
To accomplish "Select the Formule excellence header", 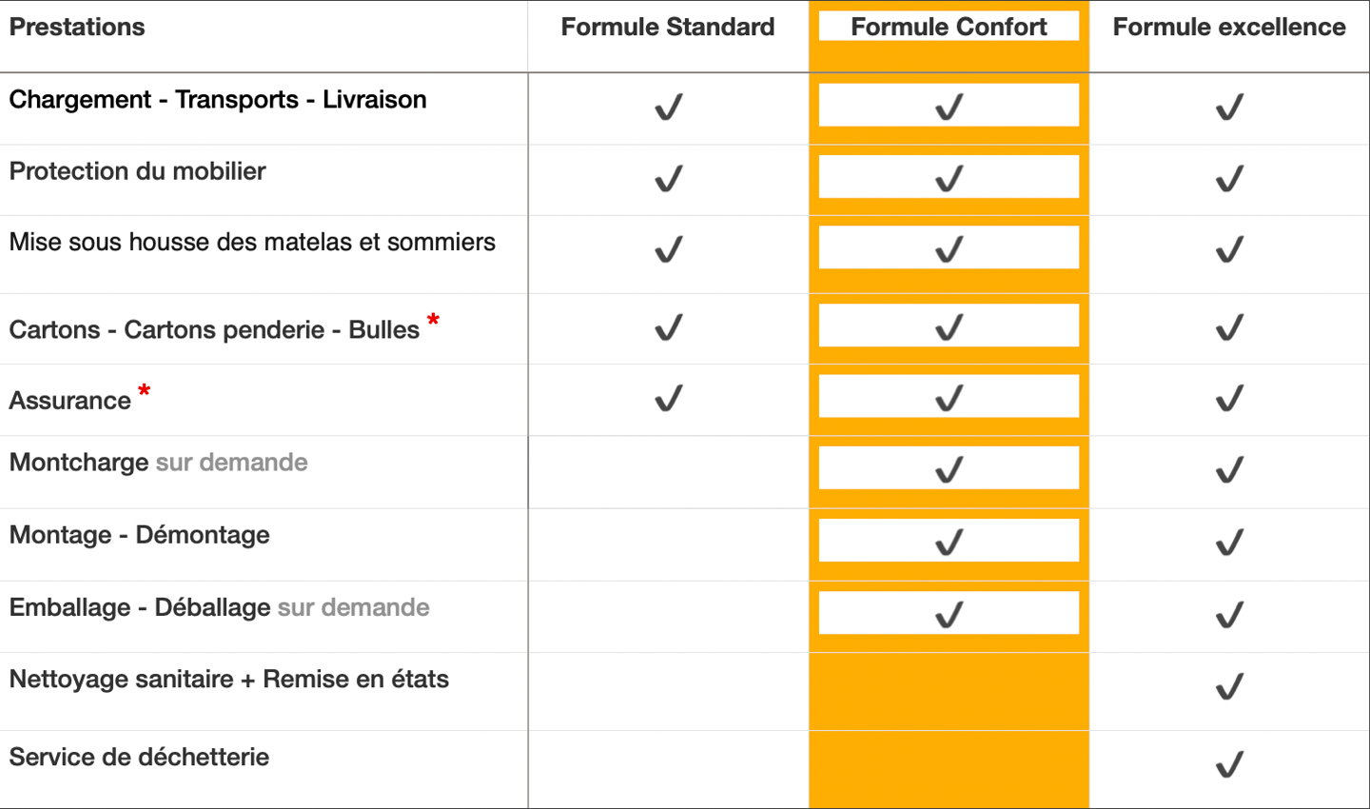I will pos(1229,27).
